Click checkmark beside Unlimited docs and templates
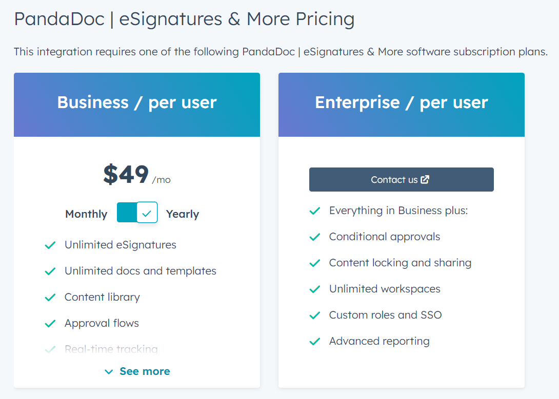 50,271
